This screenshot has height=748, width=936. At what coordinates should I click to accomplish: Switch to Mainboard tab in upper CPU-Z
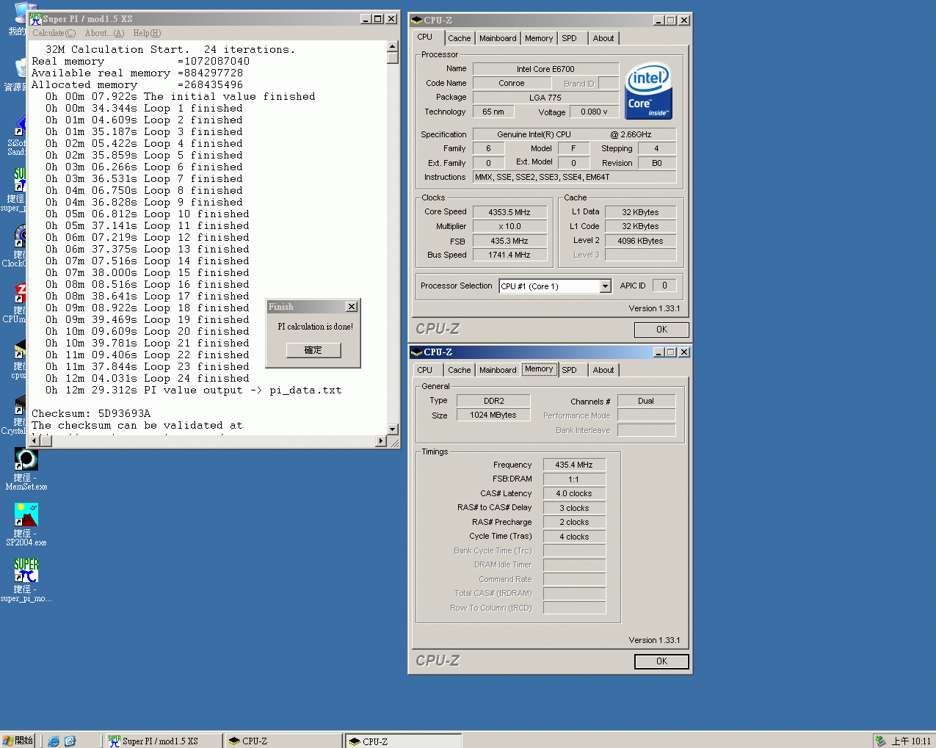pos(498,38)
